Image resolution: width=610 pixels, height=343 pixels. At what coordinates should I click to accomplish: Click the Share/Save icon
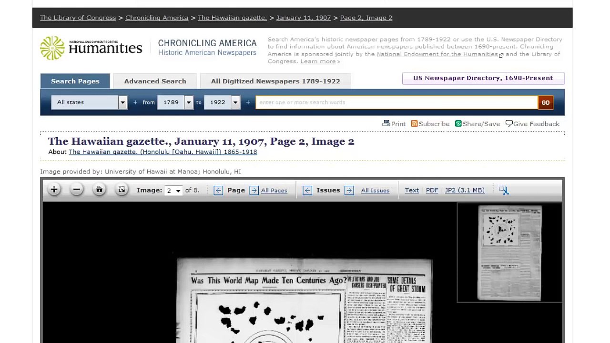pos(458,123)
